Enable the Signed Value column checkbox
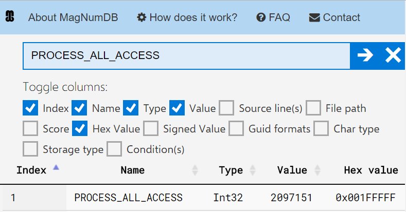The image size is (406, 212). (x=151, y=128)
